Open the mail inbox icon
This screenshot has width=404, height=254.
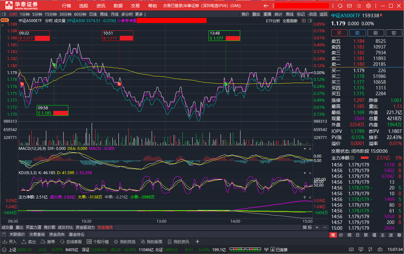pos(349,6)
